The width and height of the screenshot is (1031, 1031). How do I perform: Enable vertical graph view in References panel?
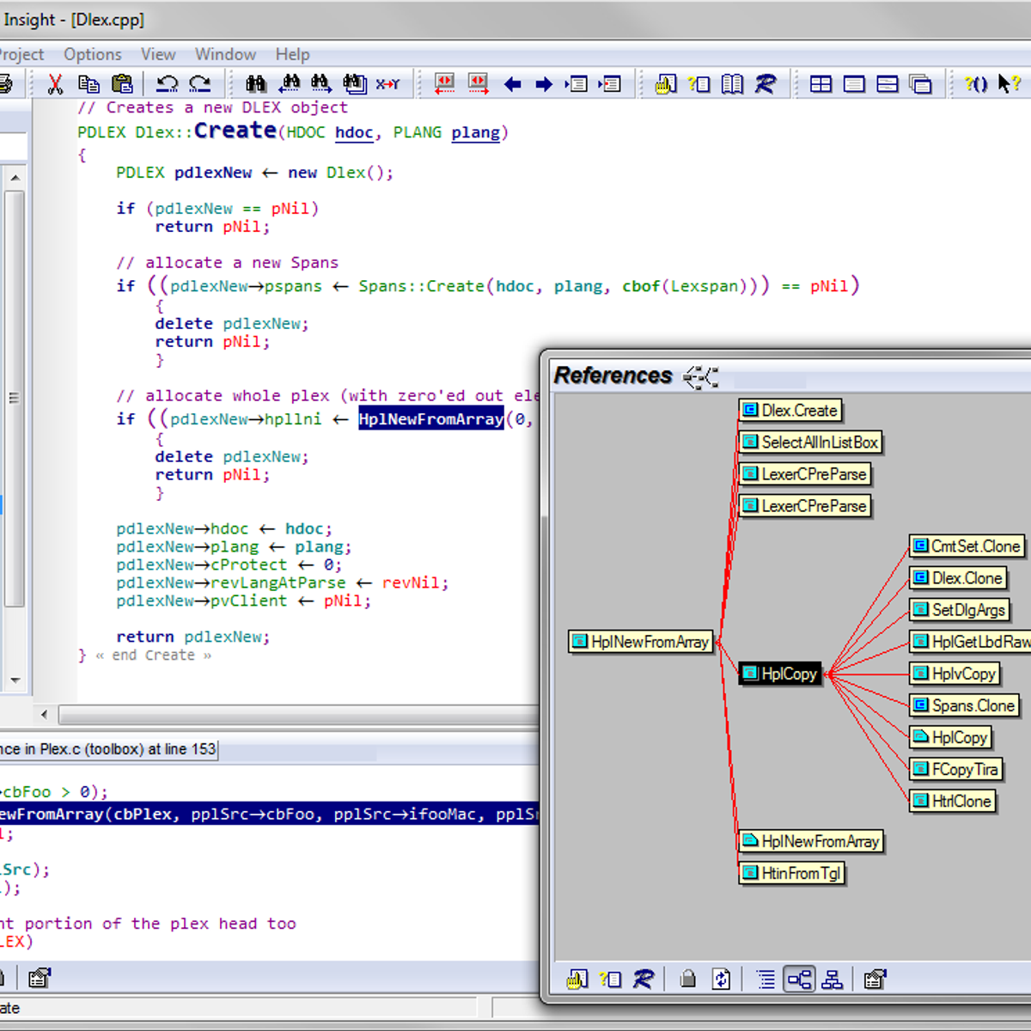point(832,979)
